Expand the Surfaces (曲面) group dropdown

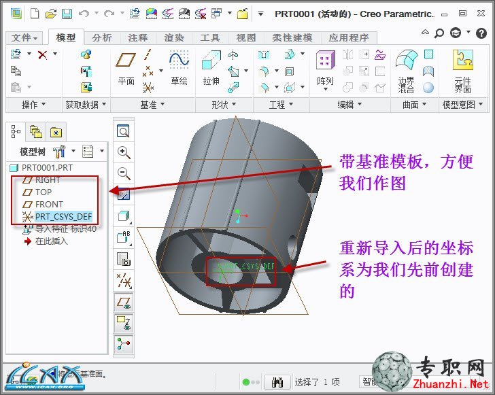(414, 105)
